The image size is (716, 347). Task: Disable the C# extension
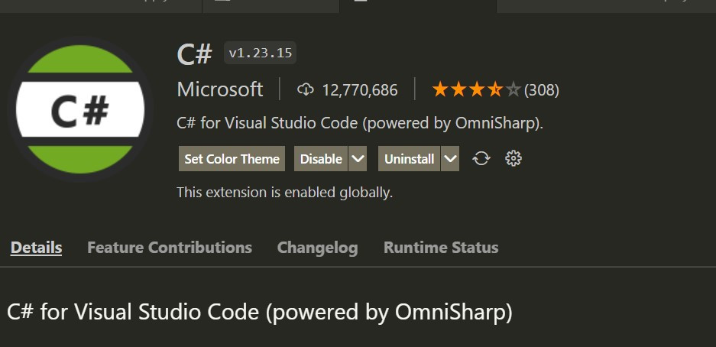pos(321,159)
